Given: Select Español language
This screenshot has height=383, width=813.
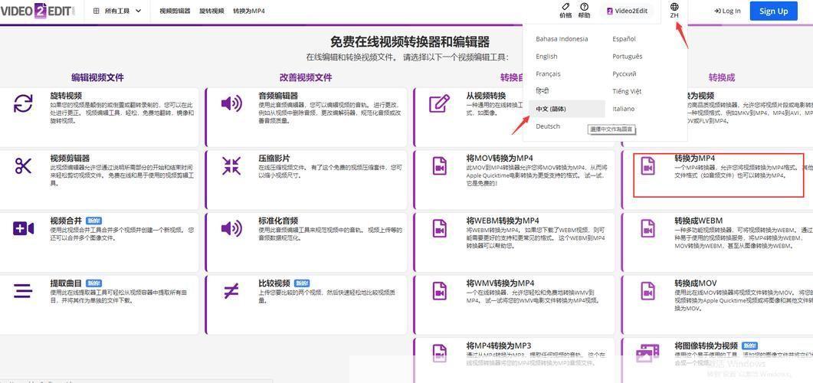Looking at the screenshot, I should pyautogui.click(x=624, y=39).
